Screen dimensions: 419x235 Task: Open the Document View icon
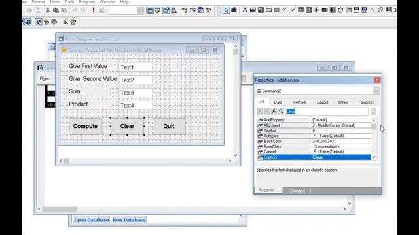tap(174, 10)
